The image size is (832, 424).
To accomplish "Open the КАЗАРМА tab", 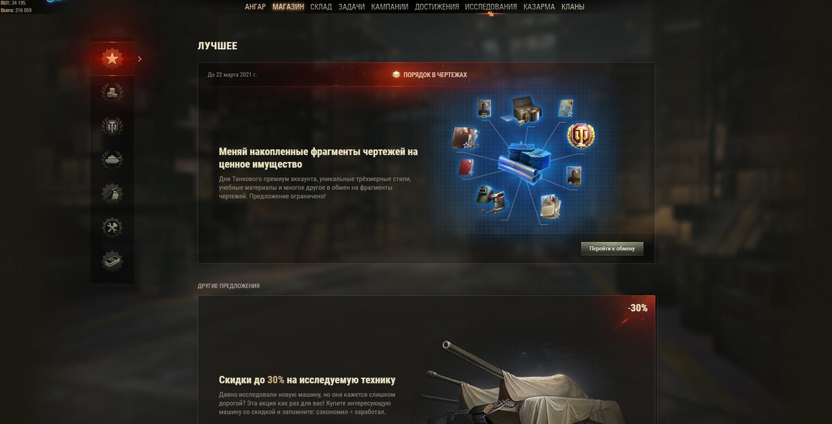I will [539, 7].
